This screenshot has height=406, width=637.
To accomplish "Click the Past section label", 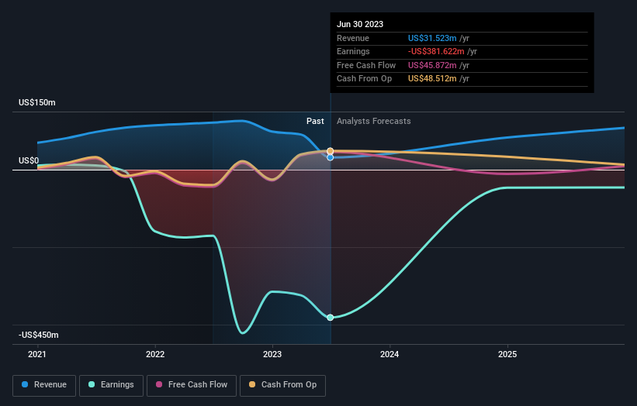I will tap(315, 121).
